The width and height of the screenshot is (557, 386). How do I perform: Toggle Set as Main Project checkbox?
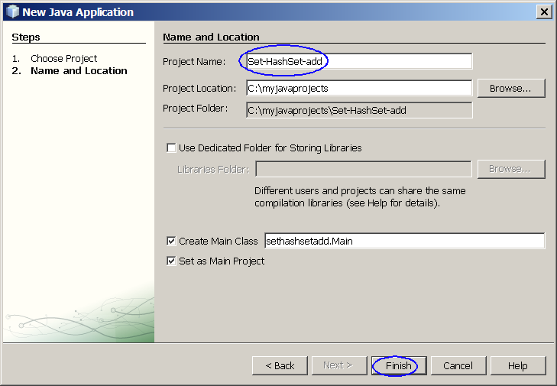coord(171,261)
